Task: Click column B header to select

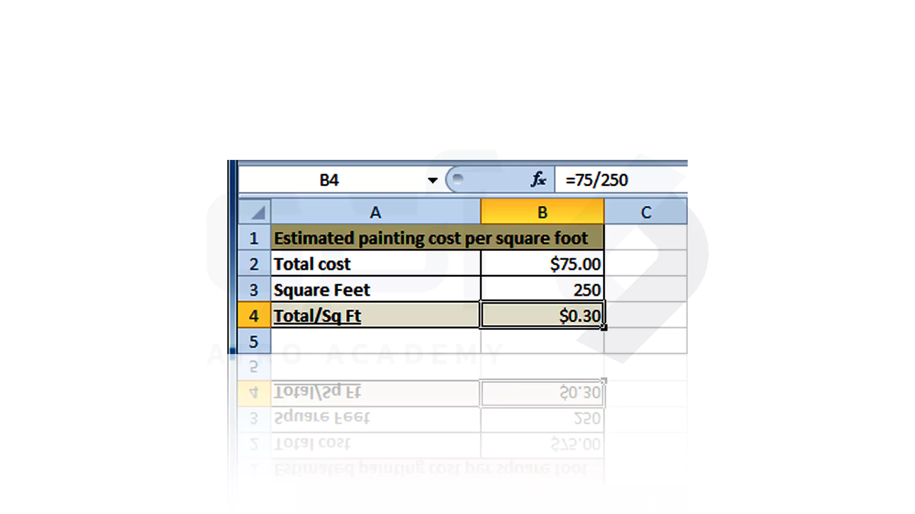Action: coord(542,212)
